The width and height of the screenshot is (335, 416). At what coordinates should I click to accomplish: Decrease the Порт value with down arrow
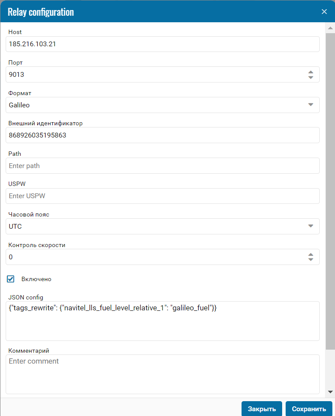(311, 77)
